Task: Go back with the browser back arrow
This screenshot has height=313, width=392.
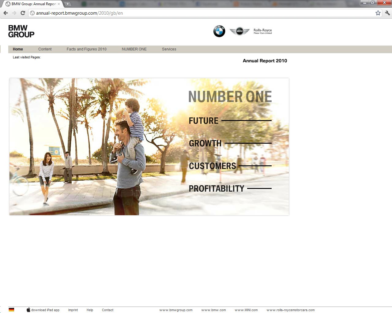Action: pyautogui.click(x=6, y=13)
